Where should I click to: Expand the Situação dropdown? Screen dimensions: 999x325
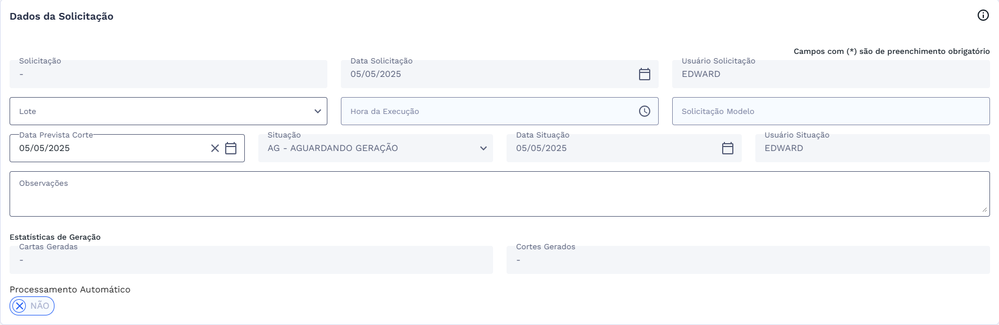coord(483,148)
